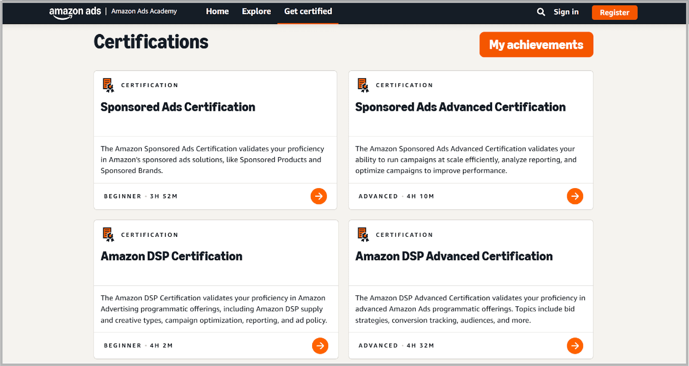
Task: Click the Sign in link
Action: pos(566,12)
